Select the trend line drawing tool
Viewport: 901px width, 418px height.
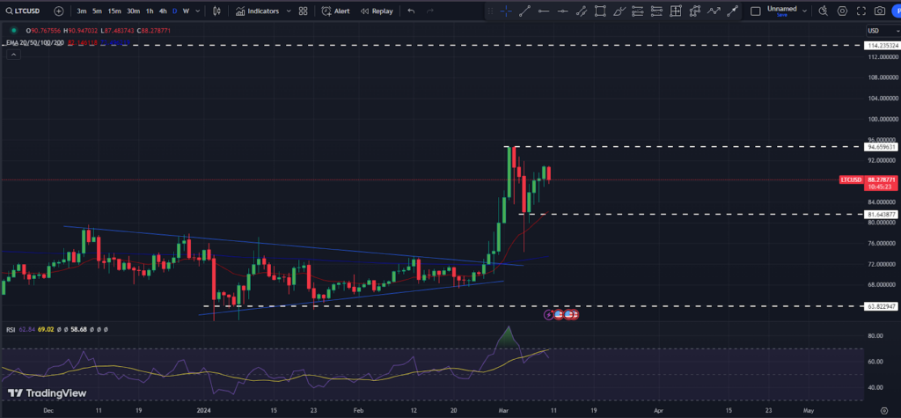(x=524, y=11)
